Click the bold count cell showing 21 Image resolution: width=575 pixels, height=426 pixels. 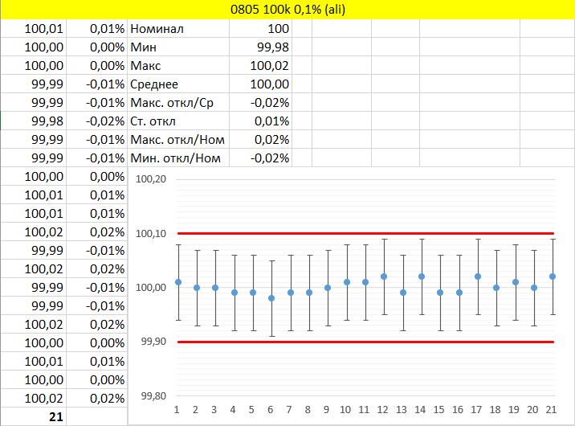pos(34,416)
